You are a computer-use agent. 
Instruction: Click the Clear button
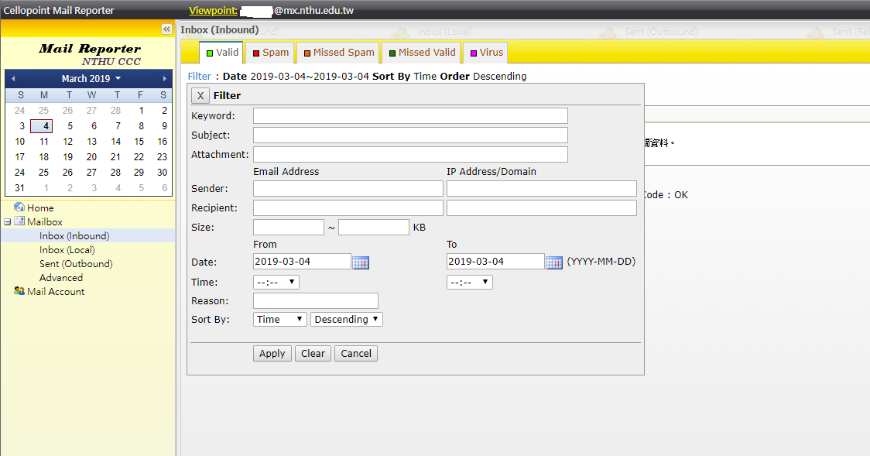click(x=313, y=354)
